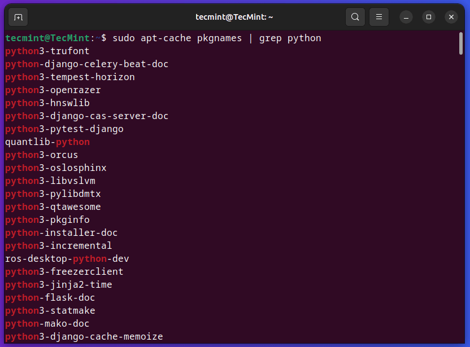Open the terminal search icon
470x347 pixels.
pyautogui.click(x=355, y=17)
